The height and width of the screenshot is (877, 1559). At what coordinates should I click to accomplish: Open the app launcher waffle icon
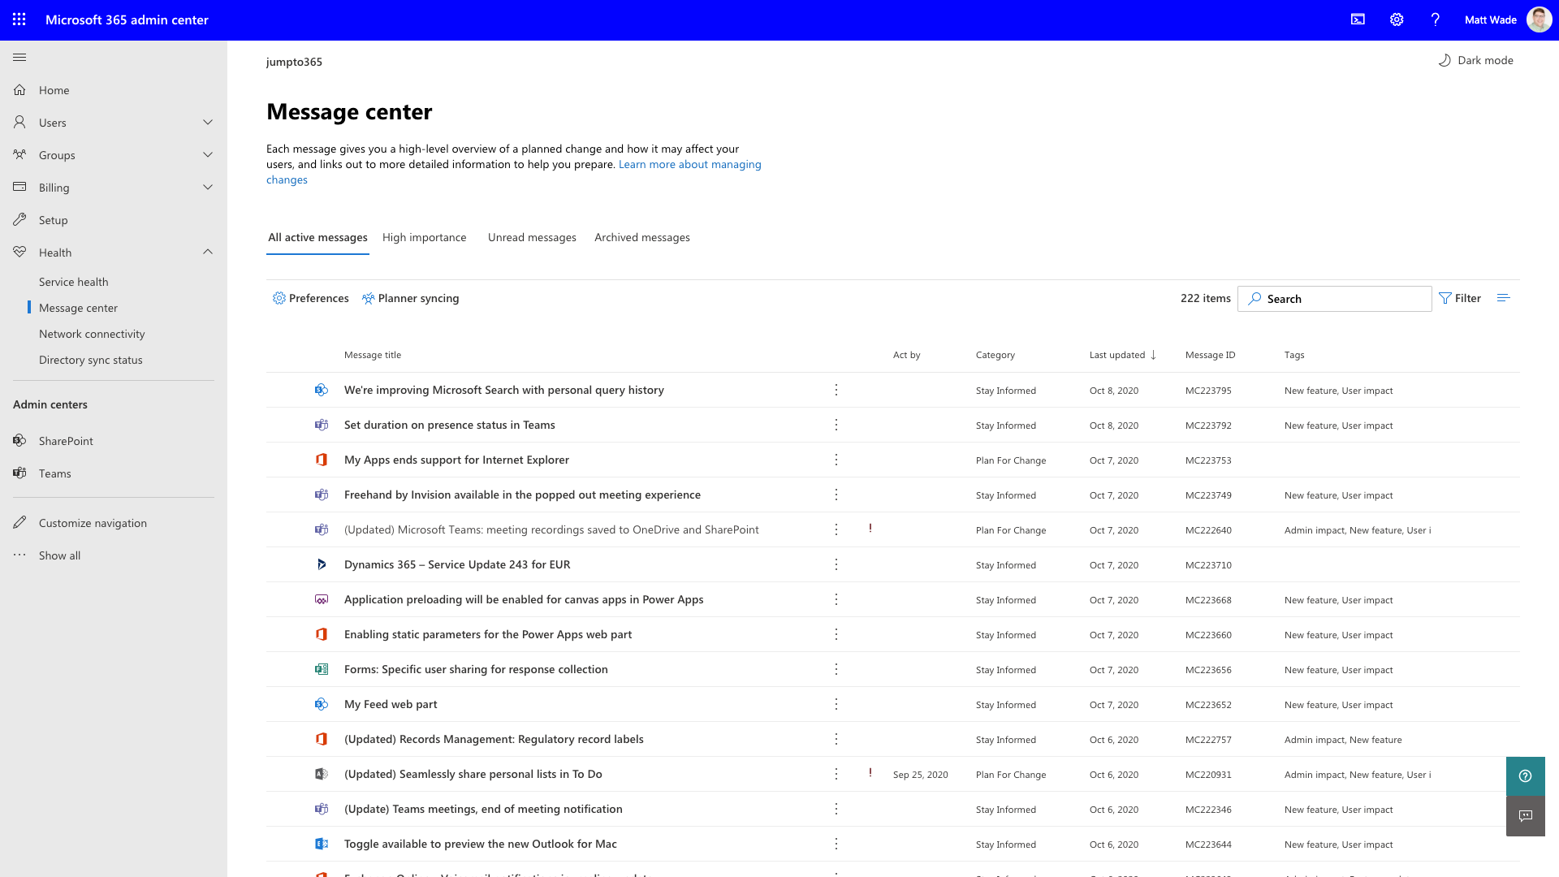coord(19,19)
